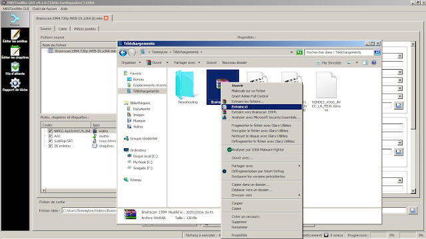Select the Newshosting folder

point(188,87)
